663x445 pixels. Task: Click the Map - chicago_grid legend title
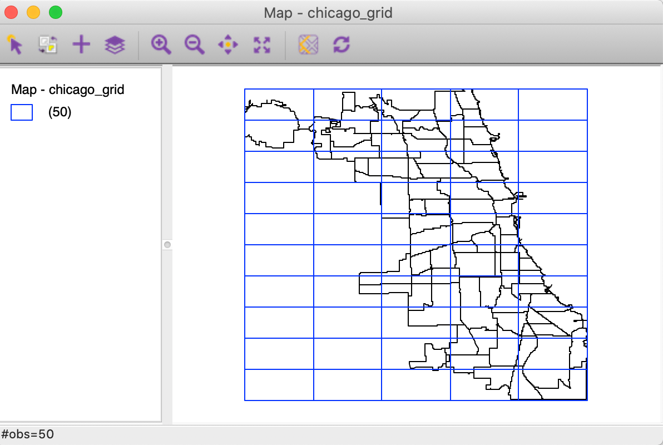tap(67, 90)
